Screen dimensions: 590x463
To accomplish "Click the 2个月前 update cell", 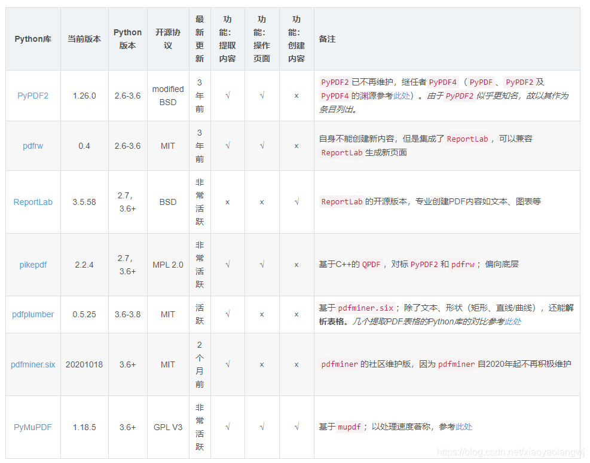I will click(200, 364).
